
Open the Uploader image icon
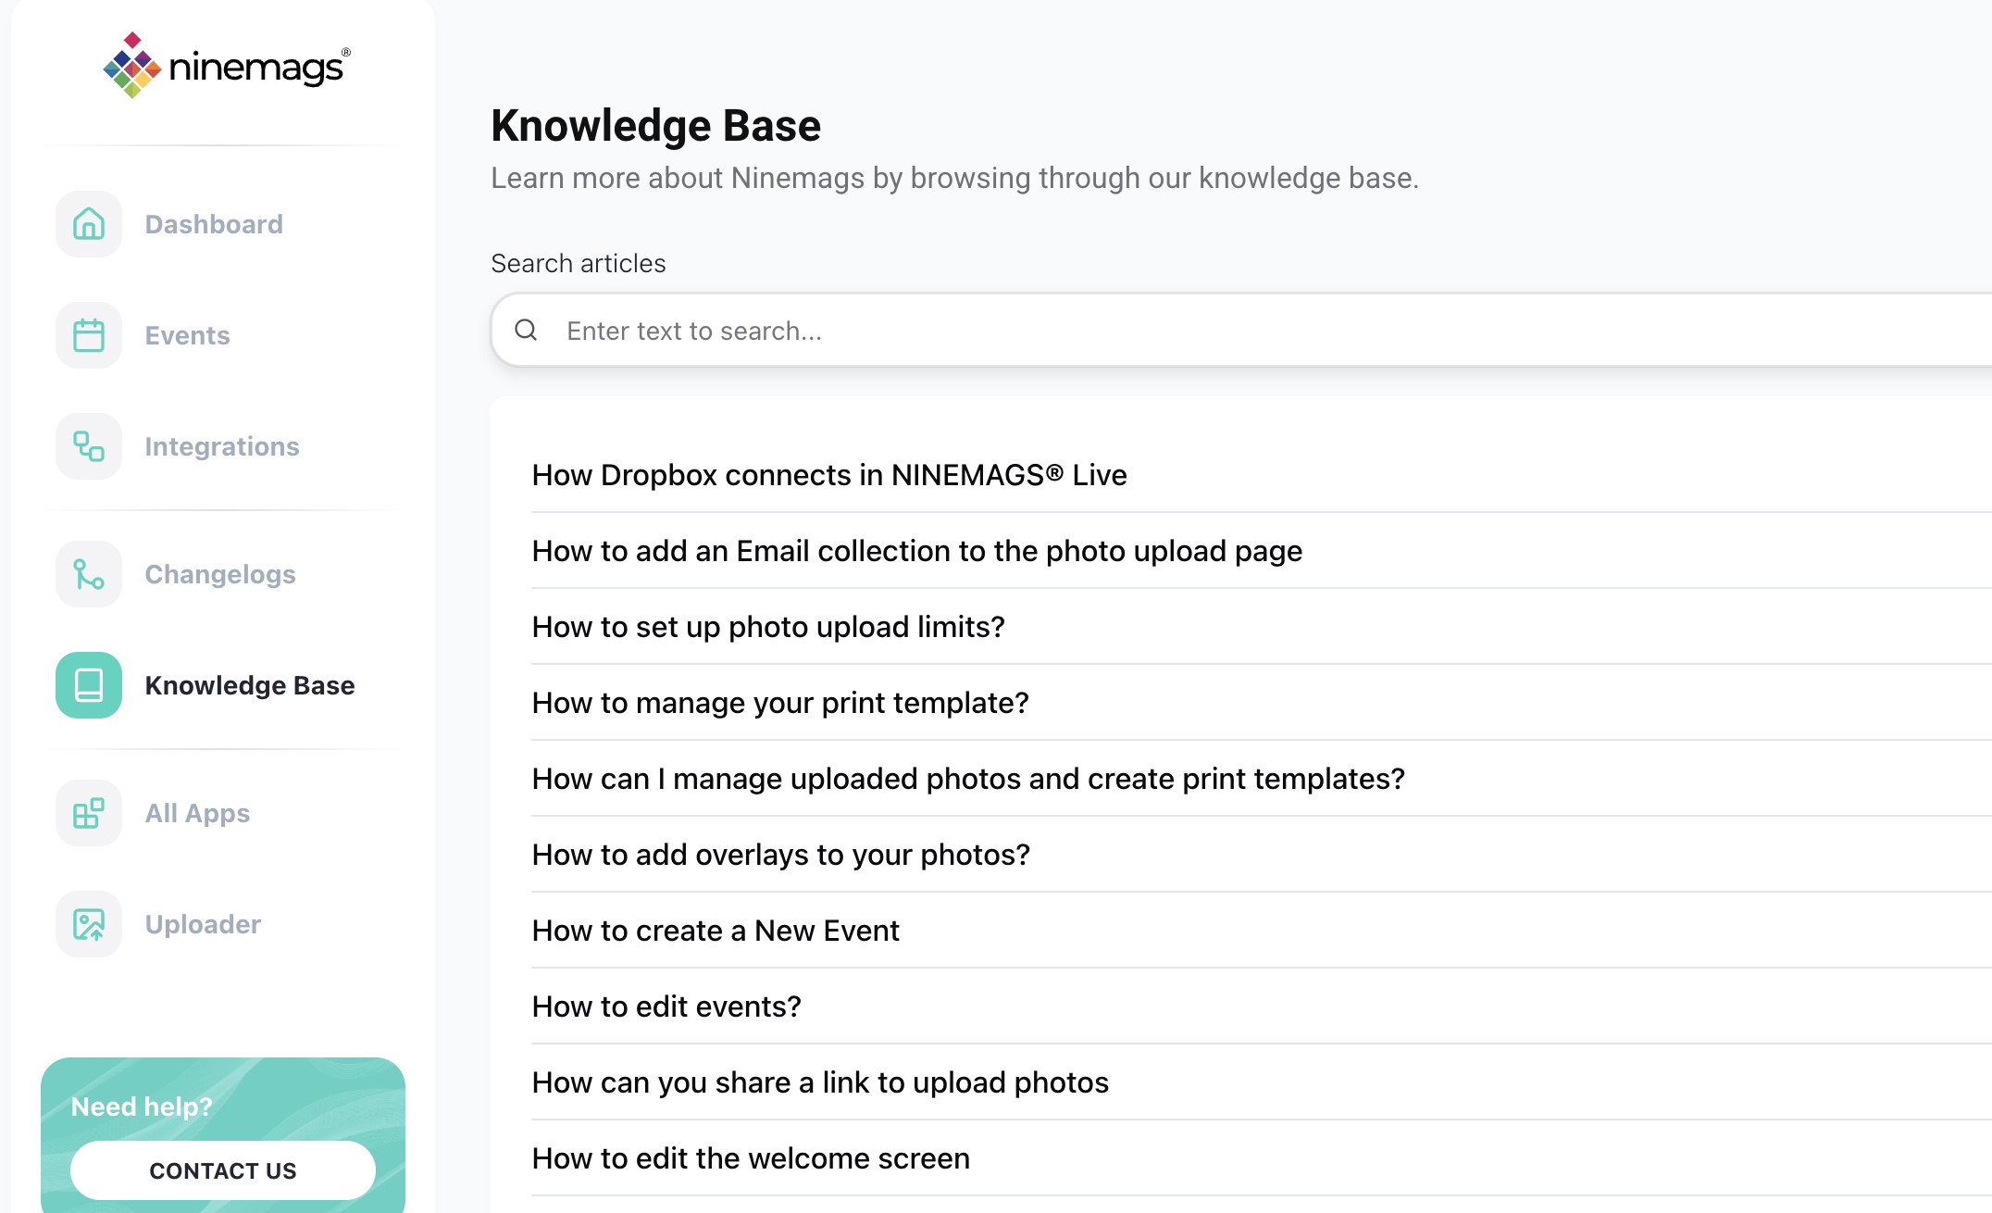[89, 924]
